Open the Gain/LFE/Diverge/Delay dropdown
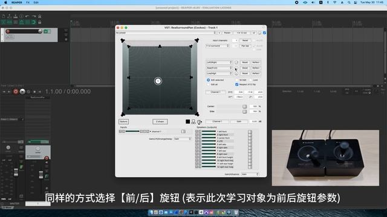The width and height of the screenshot is (387, 217). click(183, 139)
